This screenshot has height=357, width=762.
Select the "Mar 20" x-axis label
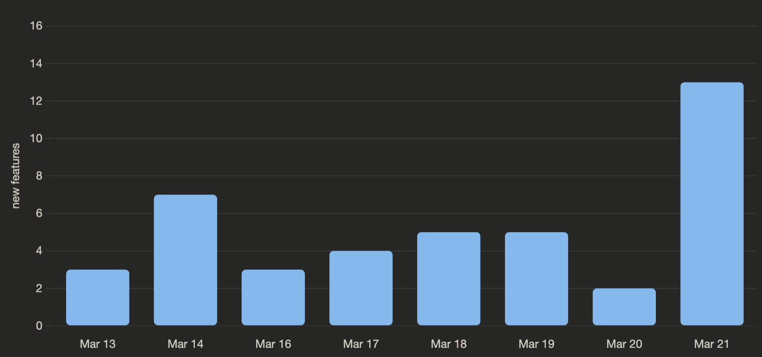[624, 344]
